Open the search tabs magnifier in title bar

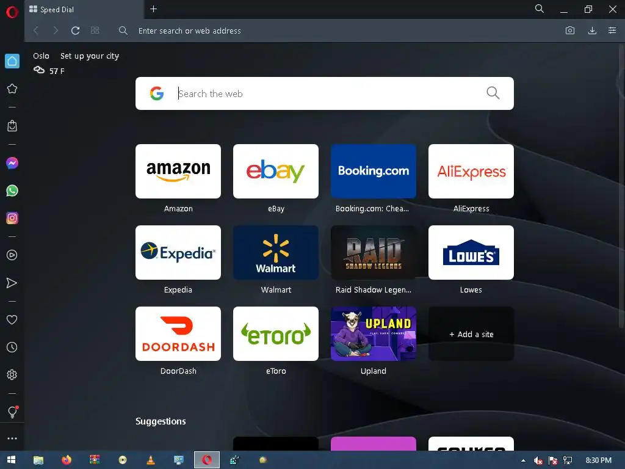pos(540,9)
